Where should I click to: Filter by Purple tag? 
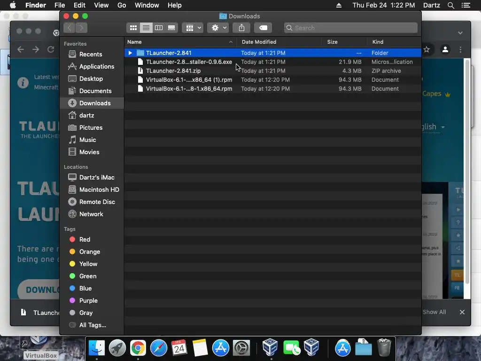92,300
